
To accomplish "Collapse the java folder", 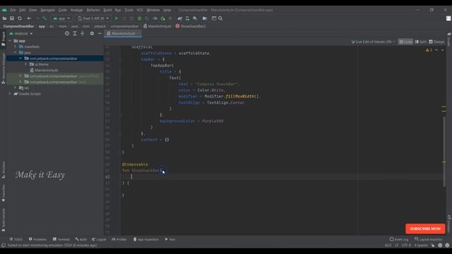I will click(x=16, y=53).
